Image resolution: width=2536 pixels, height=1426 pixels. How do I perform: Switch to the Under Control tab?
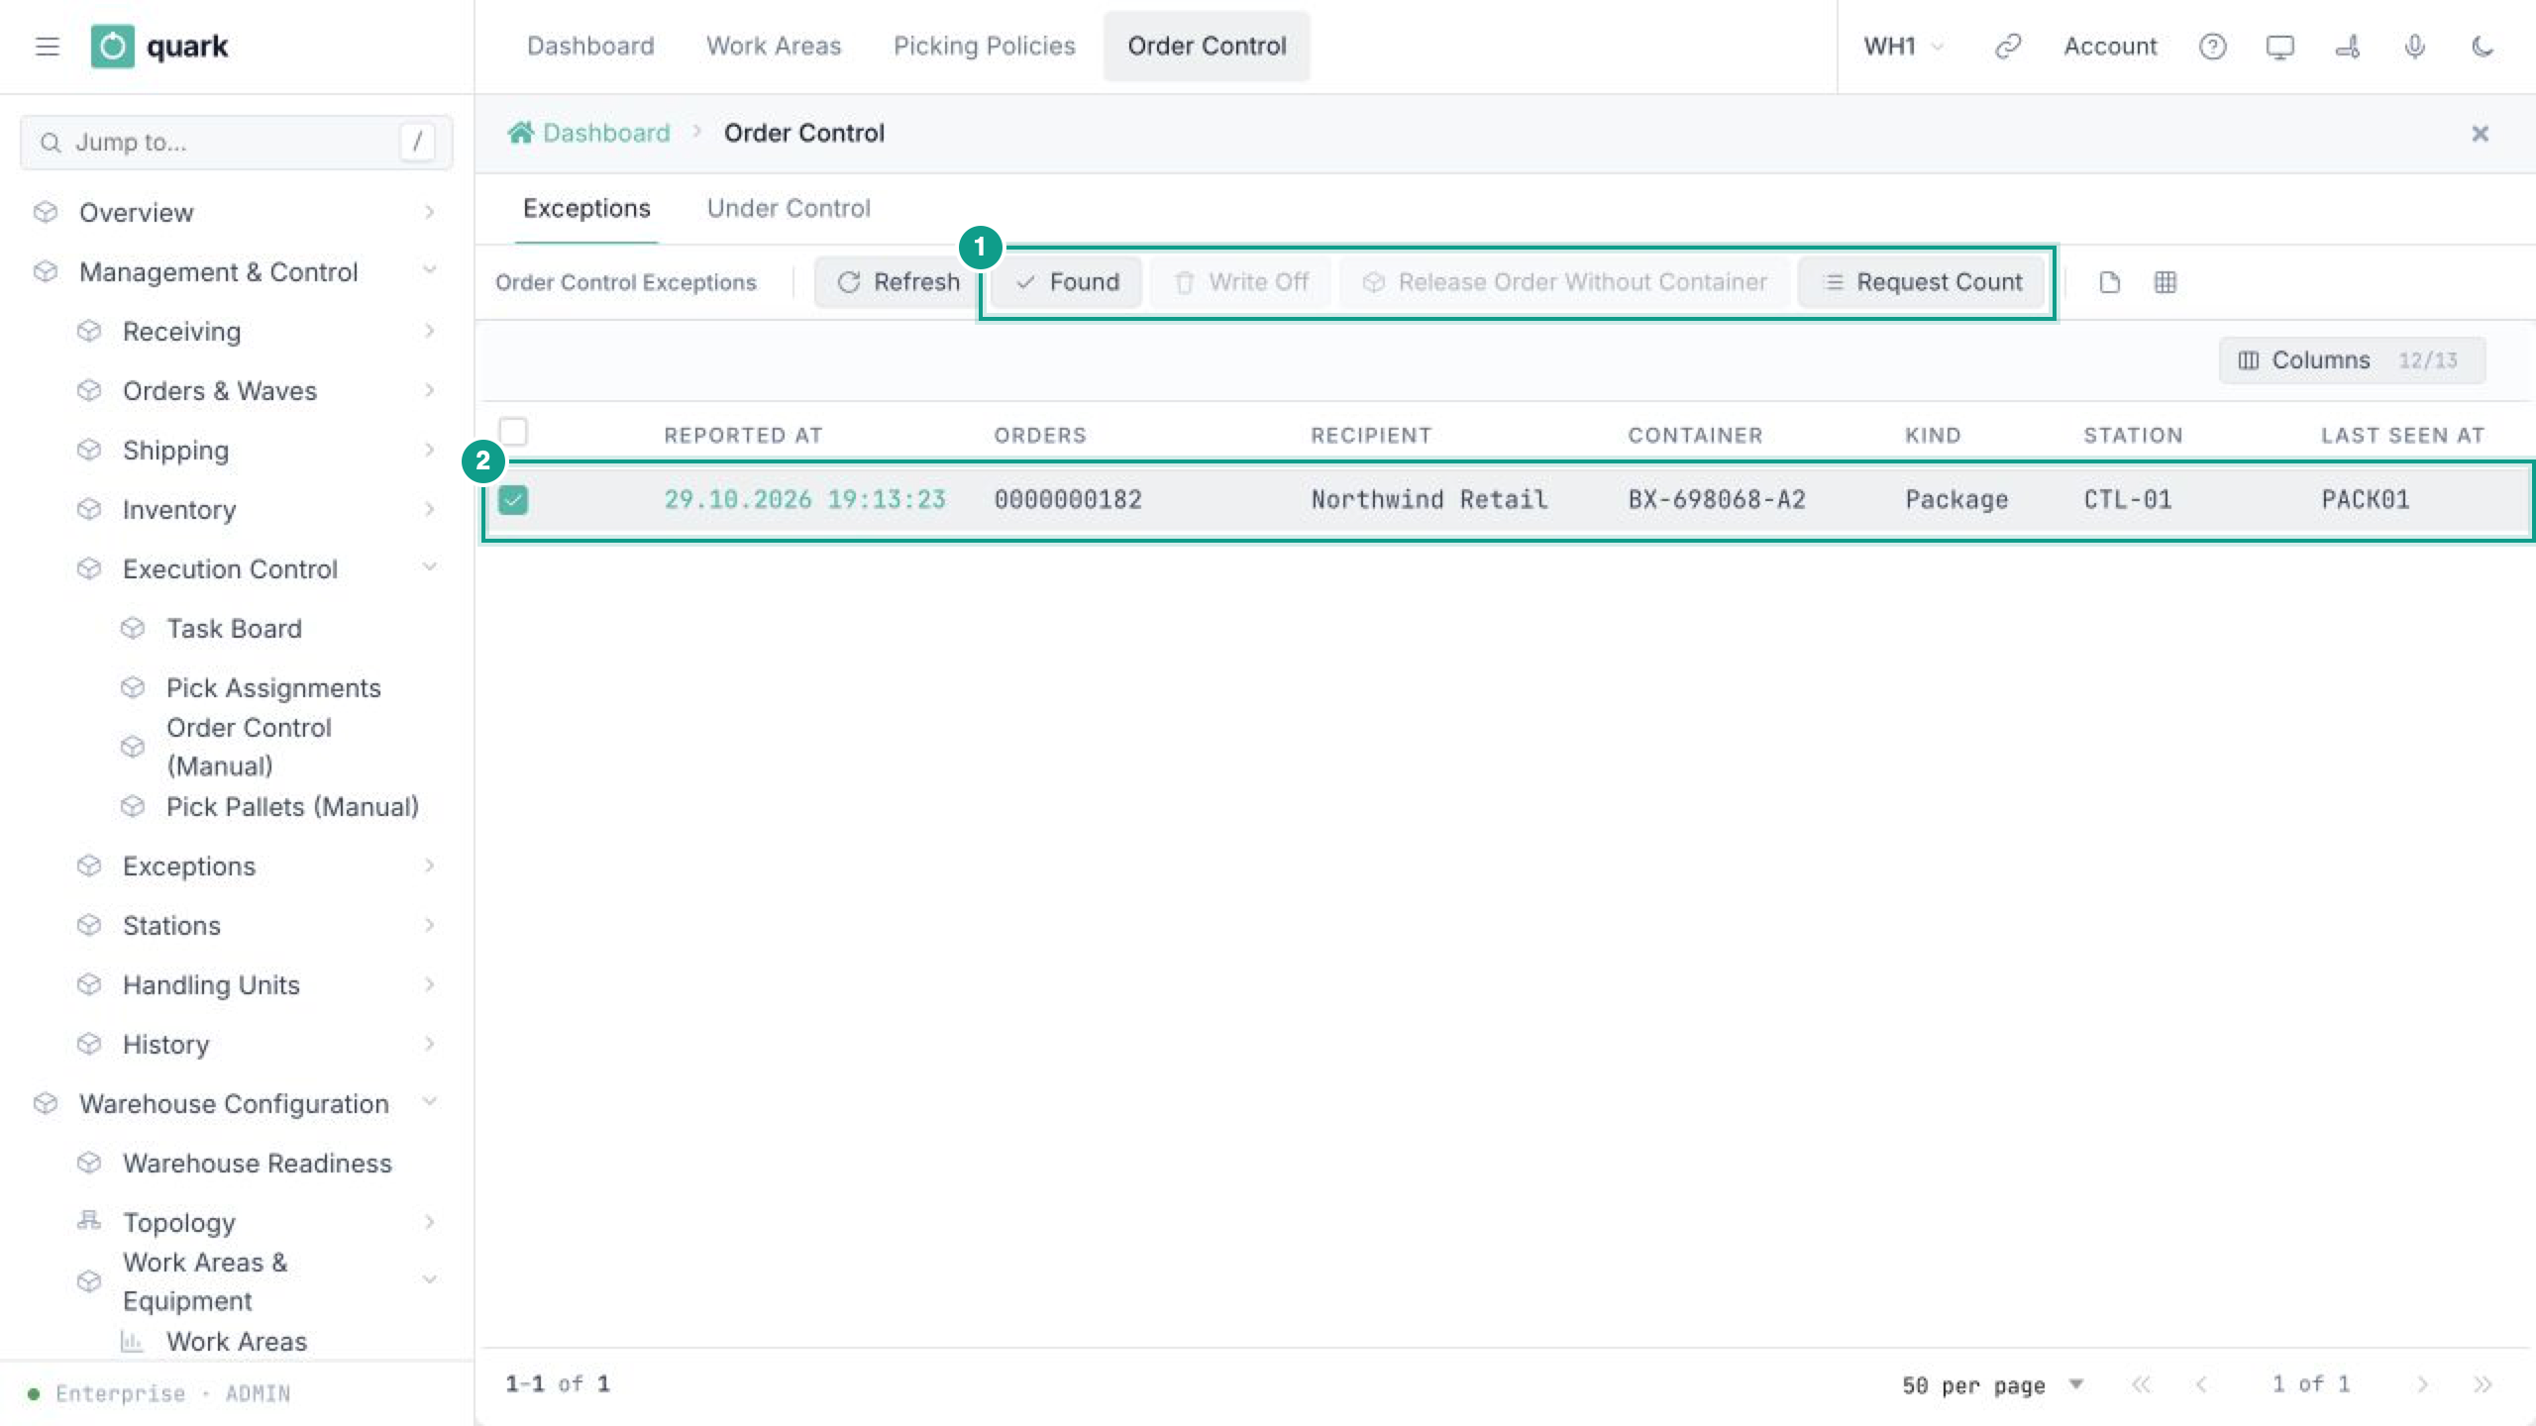pyautogui.click(x=789, y=209)
